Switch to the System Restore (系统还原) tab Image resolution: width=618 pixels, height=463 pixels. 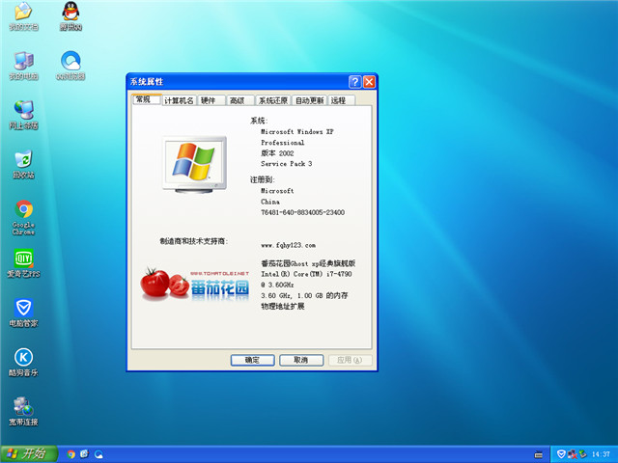[272, 100]
